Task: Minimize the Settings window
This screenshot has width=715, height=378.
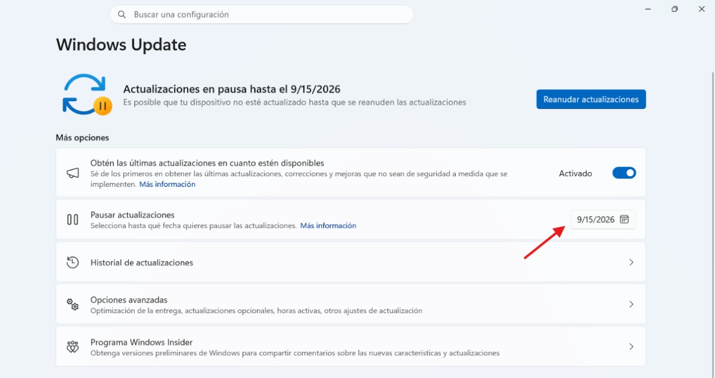Action: coord(648,9)
